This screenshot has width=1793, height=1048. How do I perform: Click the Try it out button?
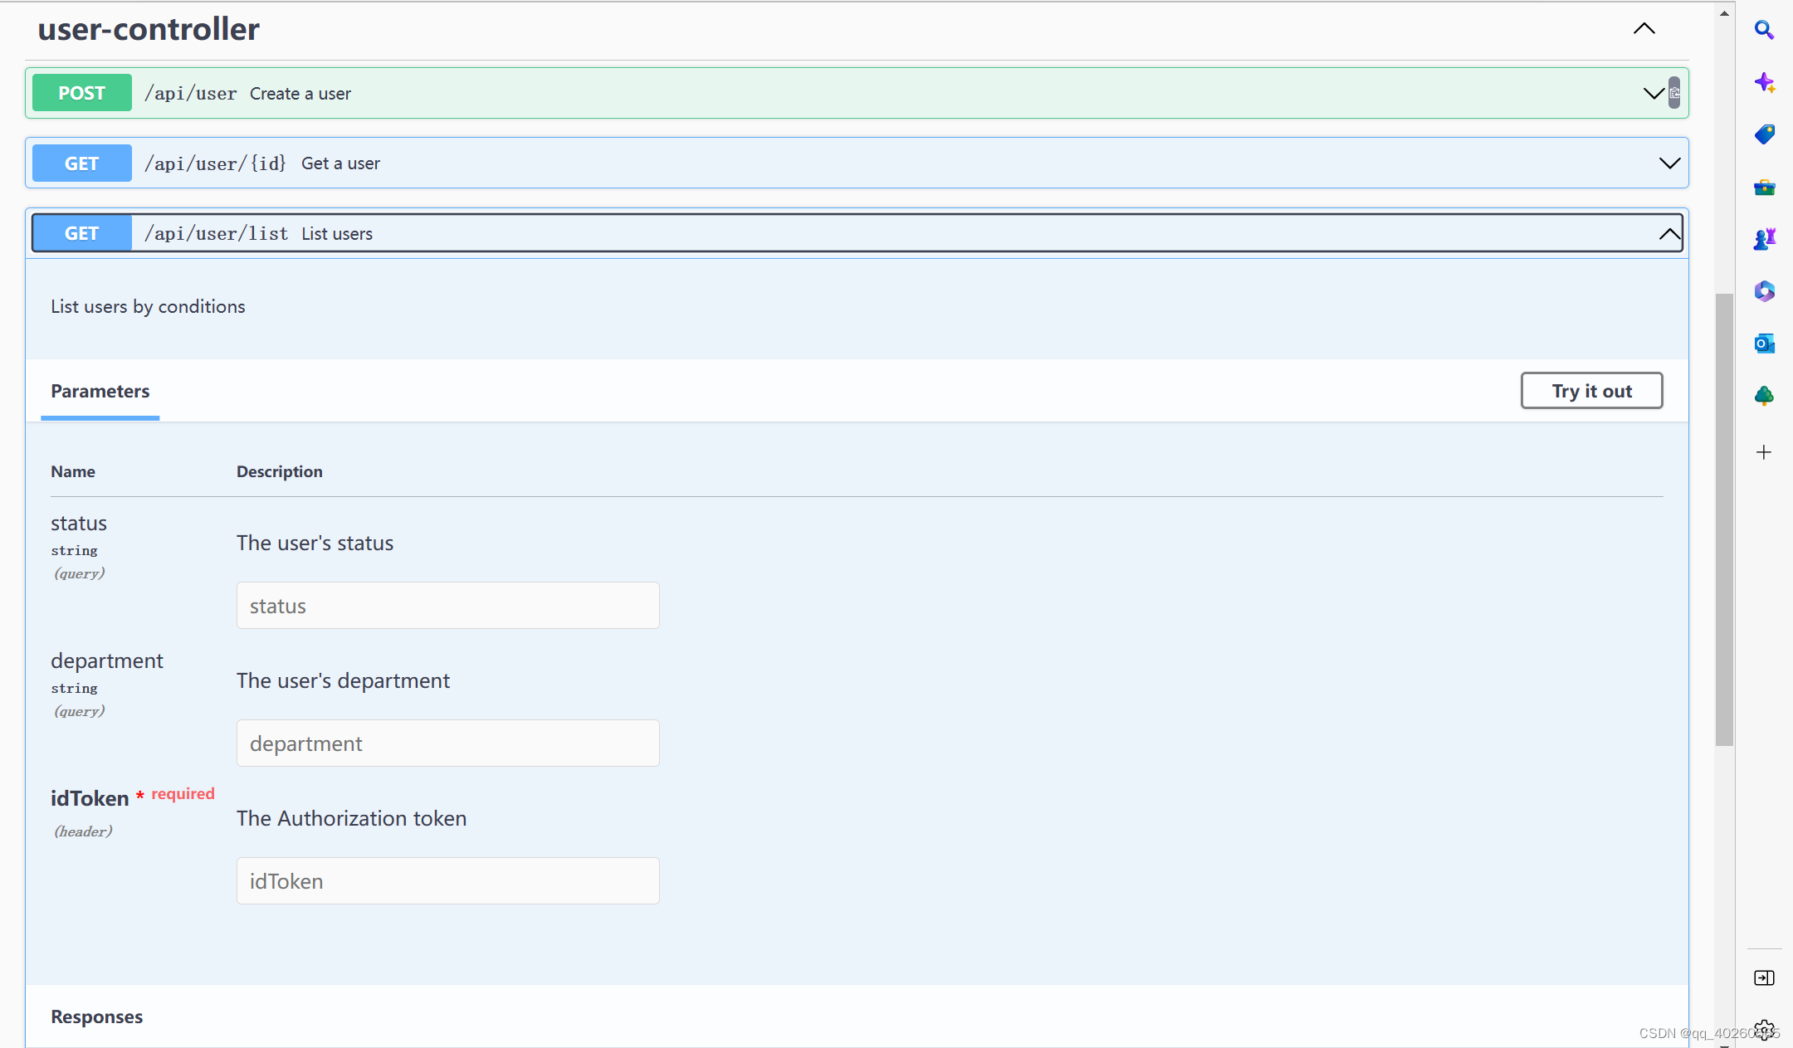click(x=1591, y=391)
